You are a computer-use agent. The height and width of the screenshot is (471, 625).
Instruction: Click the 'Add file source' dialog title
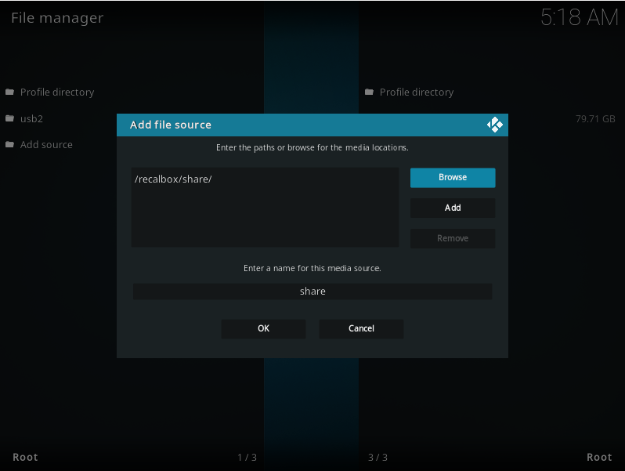tap(171, 125)
